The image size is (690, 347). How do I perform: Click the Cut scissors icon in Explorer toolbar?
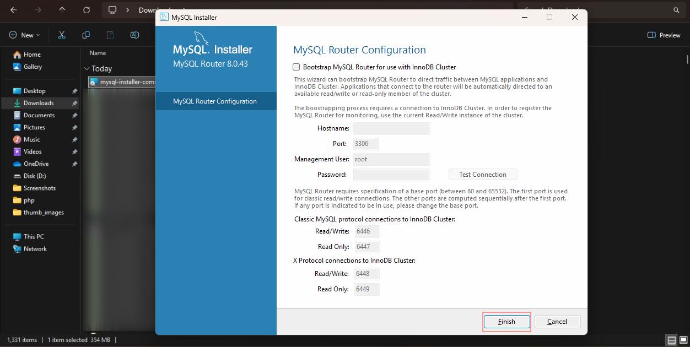pyautogui.click(x=62, y=35)
